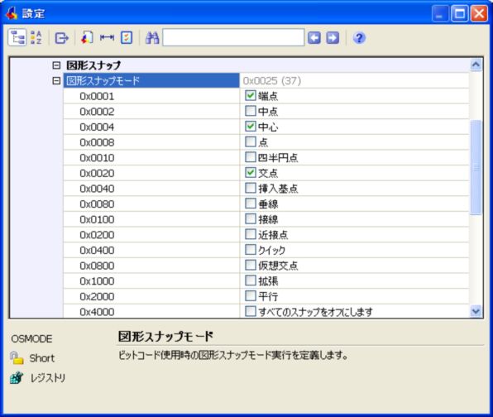Click the export settings arrow icon
The width and height of the screenshot is (493, 417).
(61, 38)
